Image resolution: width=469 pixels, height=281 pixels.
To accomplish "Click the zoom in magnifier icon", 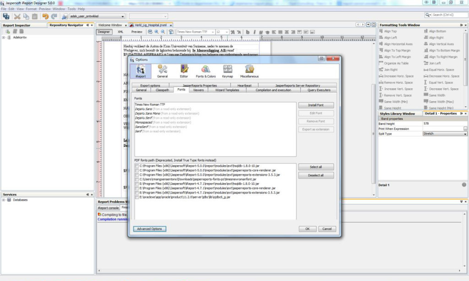I will click(157, 32).
